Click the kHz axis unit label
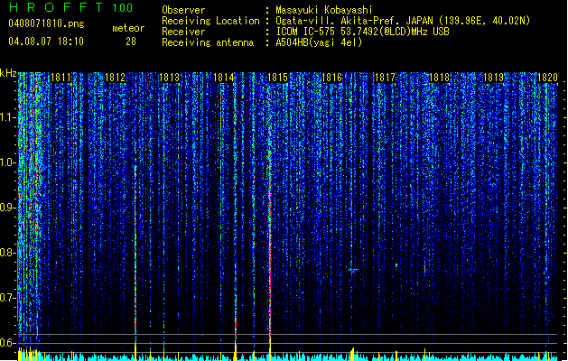568x361 pixels. pos(8,73)
